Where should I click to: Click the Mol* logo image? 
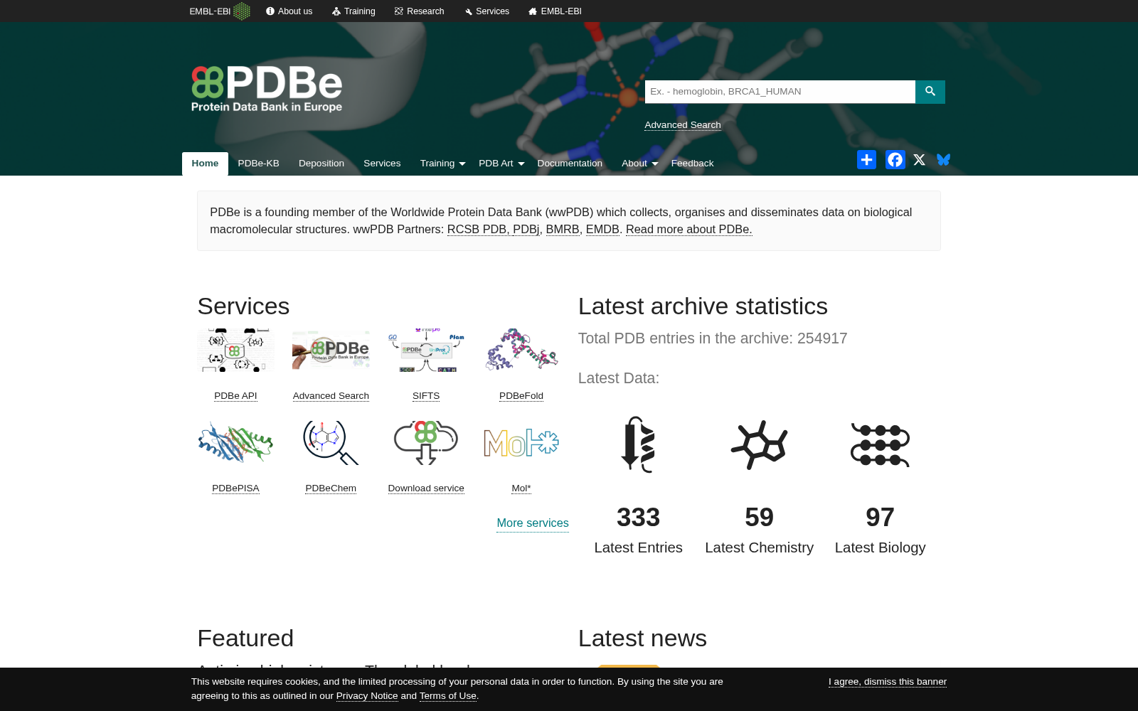(x=521, y=443)
